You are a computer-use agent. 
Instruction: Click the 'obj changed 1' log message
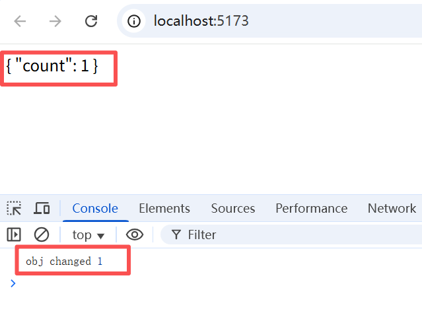64,261
